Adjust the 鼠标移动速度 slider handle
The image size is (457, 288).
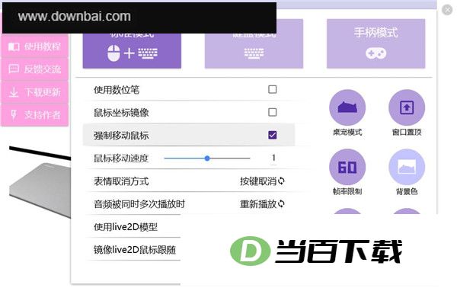[207, 158]
